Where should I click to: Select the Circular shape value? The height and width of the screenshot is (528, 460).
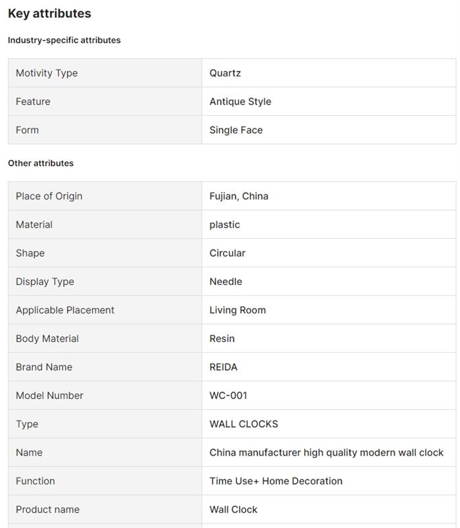227,253
